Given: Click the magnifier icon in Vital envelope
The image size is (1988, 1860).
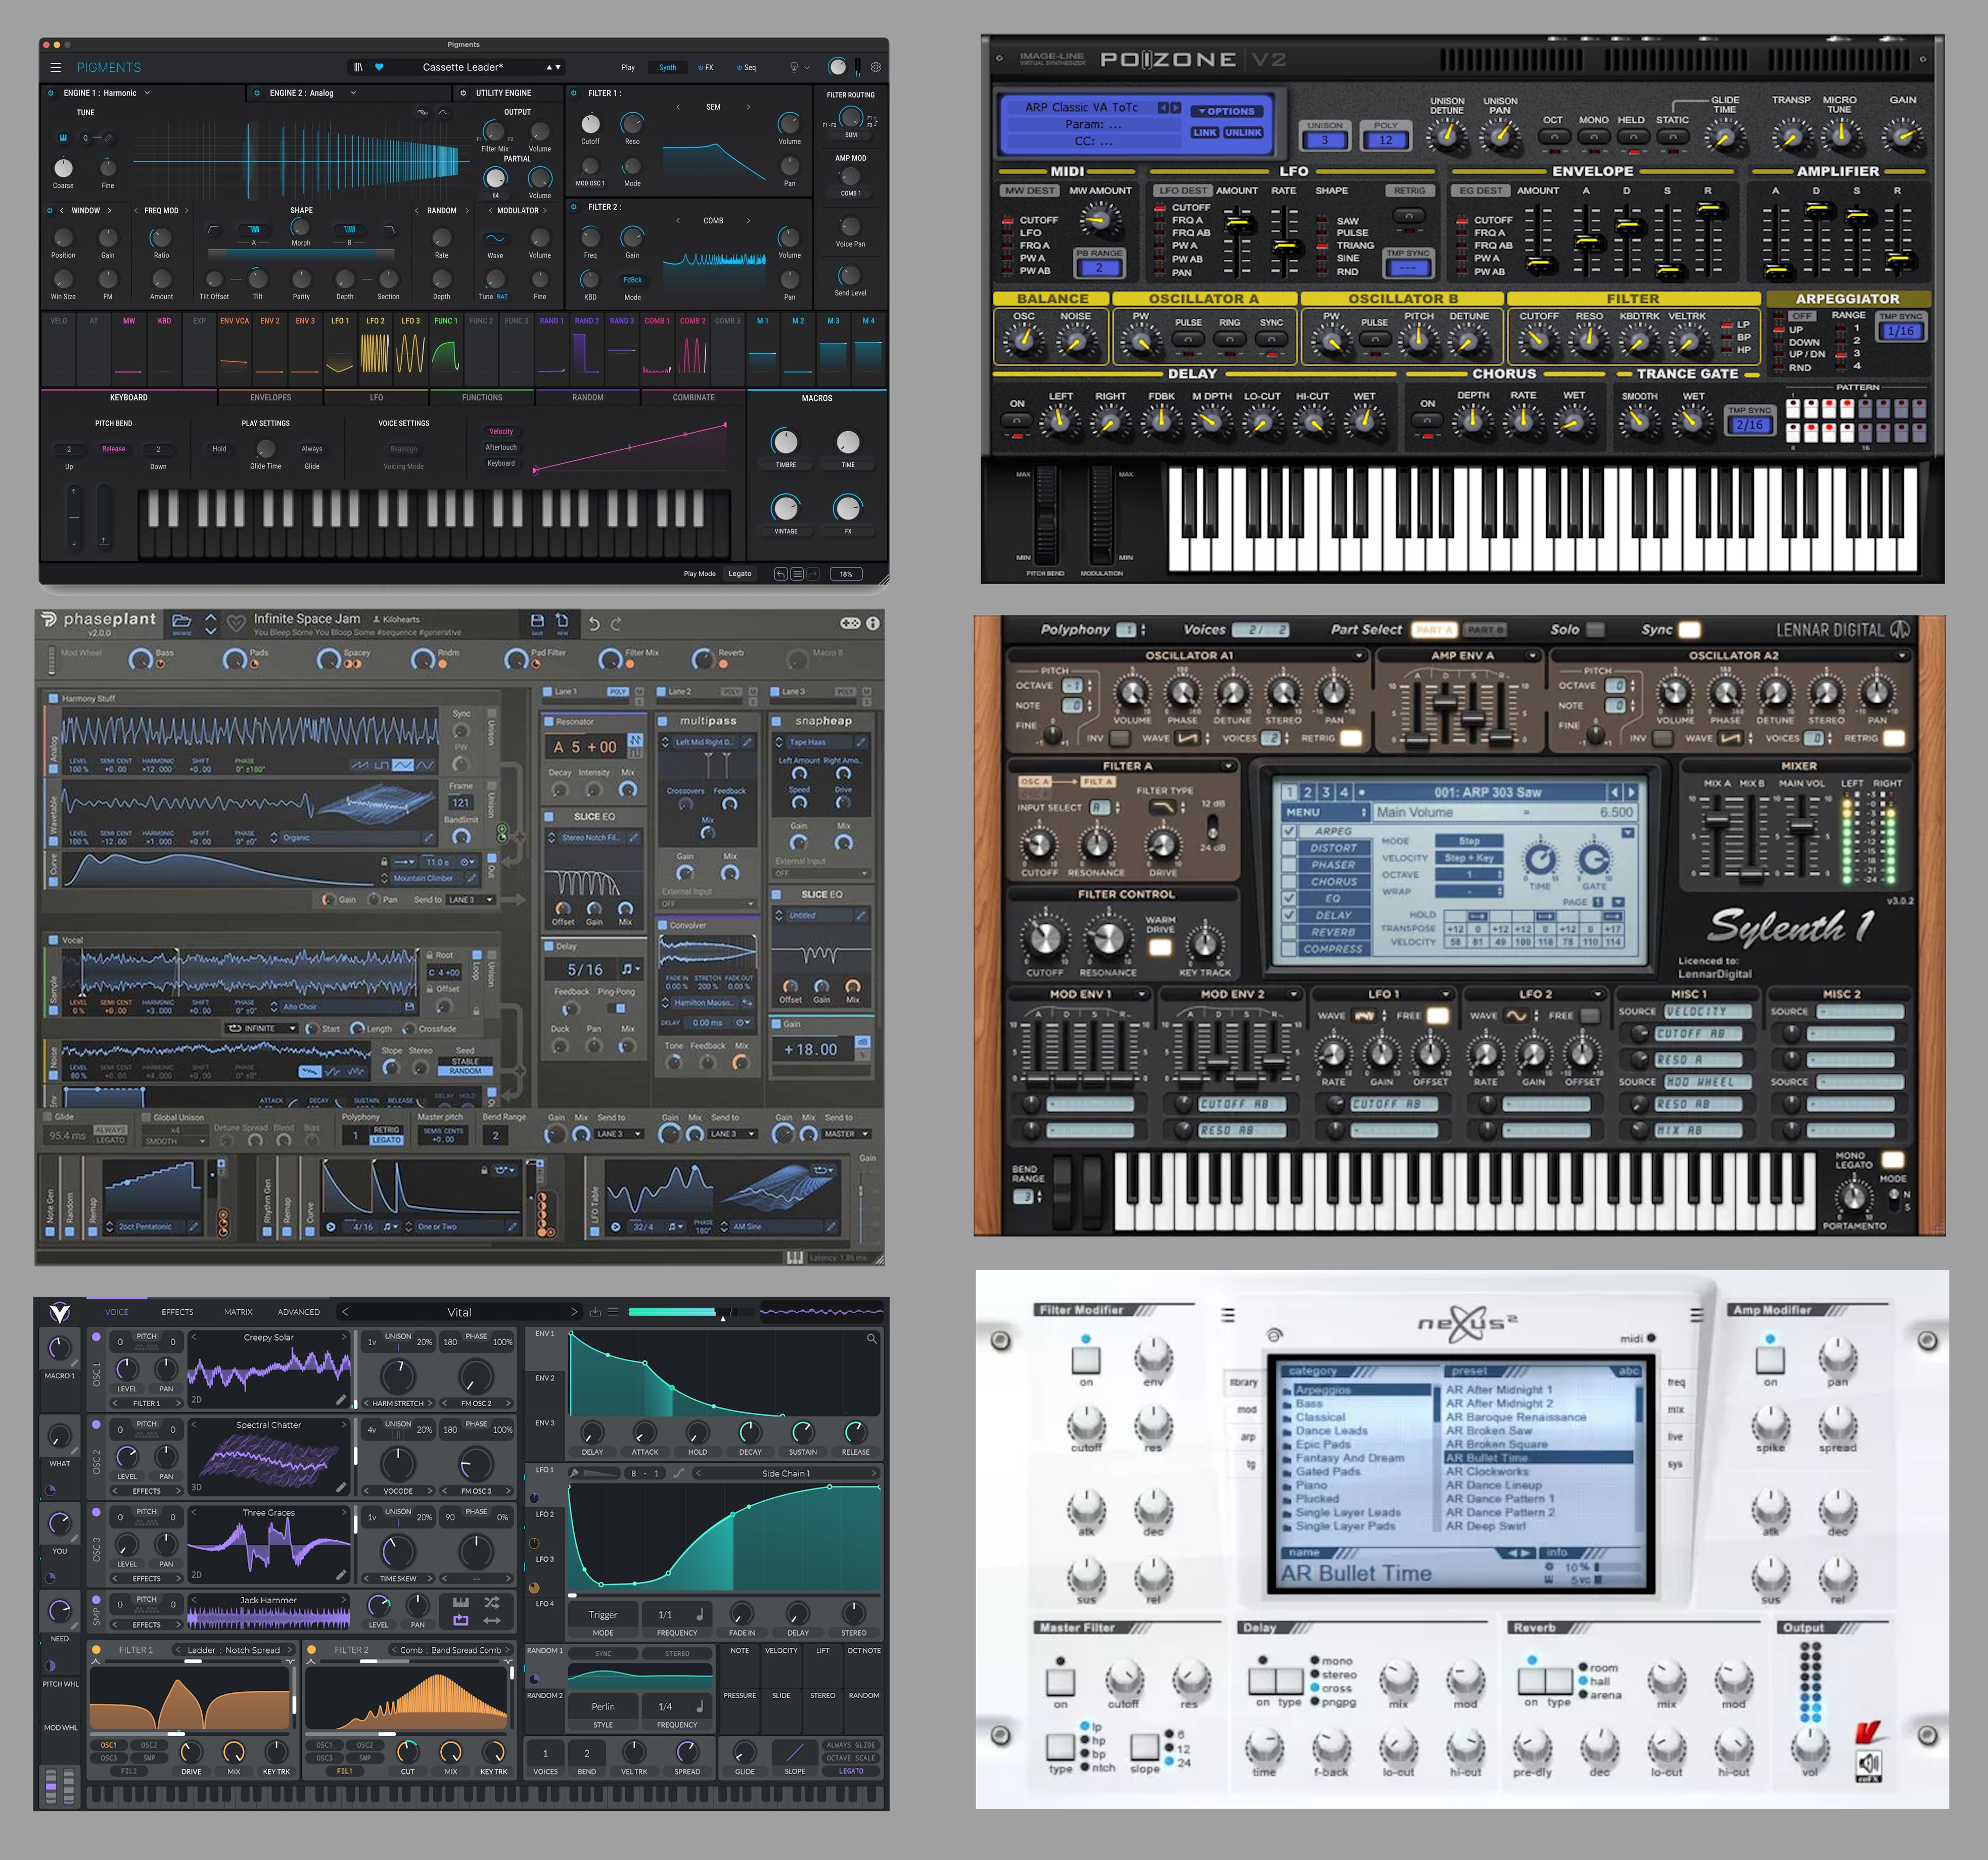Looking at the screenshot, I should click(871, 1339).
